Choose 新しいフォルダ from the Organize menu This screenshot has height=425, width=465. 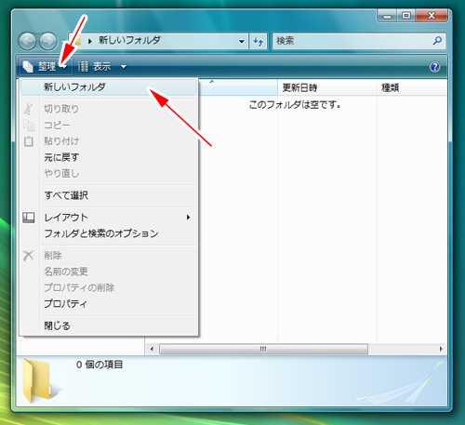(109, 86)
